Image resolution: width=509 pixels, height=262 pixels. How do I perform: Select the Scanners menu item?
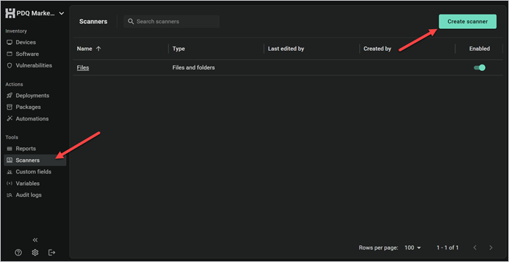click(35, 160)
